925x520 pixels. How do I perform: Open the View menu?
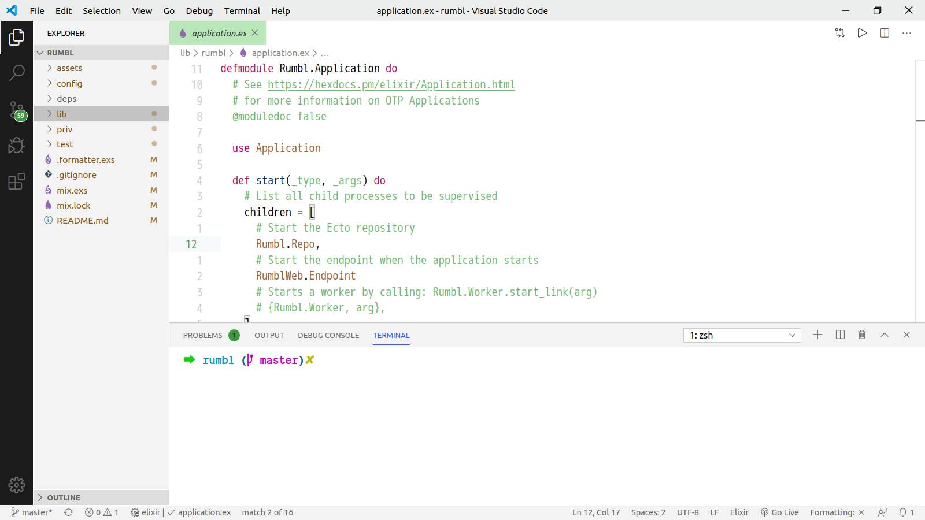pyautogui.click(x=142, y=10)
